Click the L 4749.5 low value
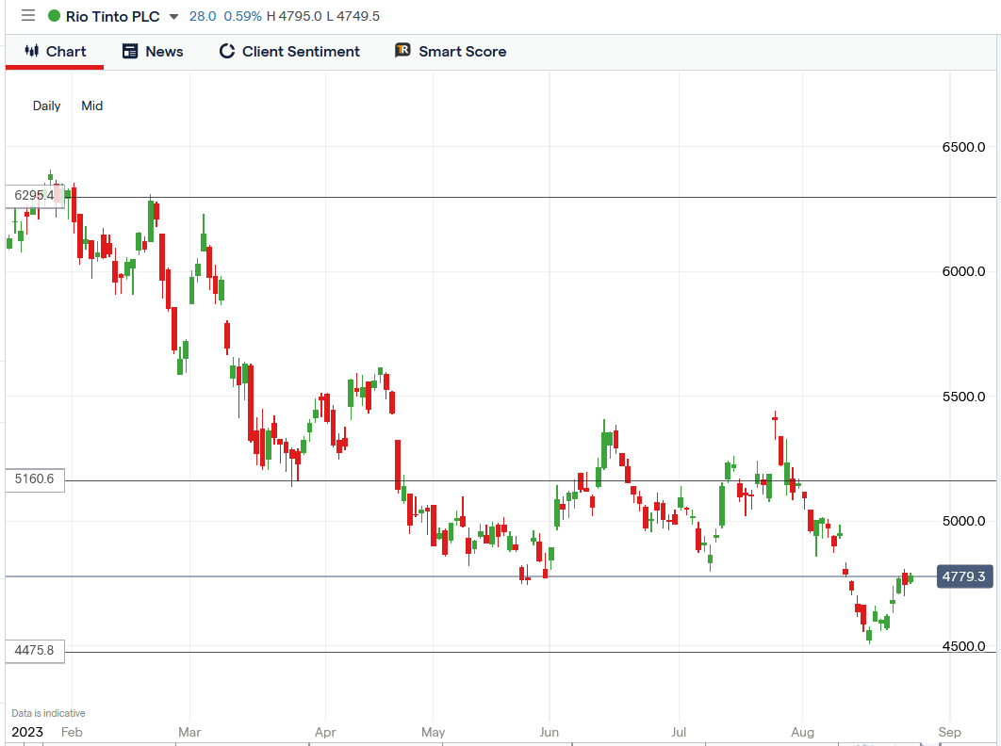1001x746 pixels. pyautogui.click(x=353, y=17)
